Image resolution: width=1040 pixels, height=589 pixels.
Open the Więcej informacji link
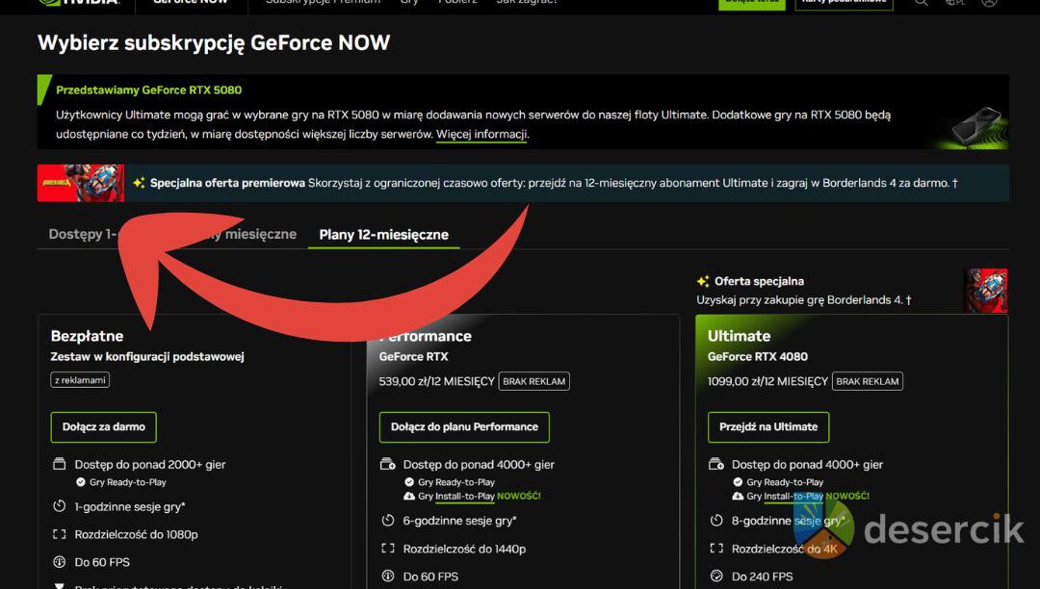481,134
